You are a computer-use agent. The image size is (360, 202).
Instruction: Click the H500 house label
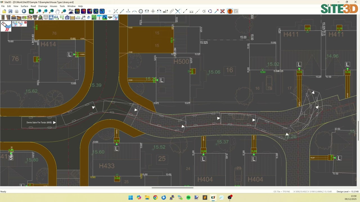tap(181, 62)
